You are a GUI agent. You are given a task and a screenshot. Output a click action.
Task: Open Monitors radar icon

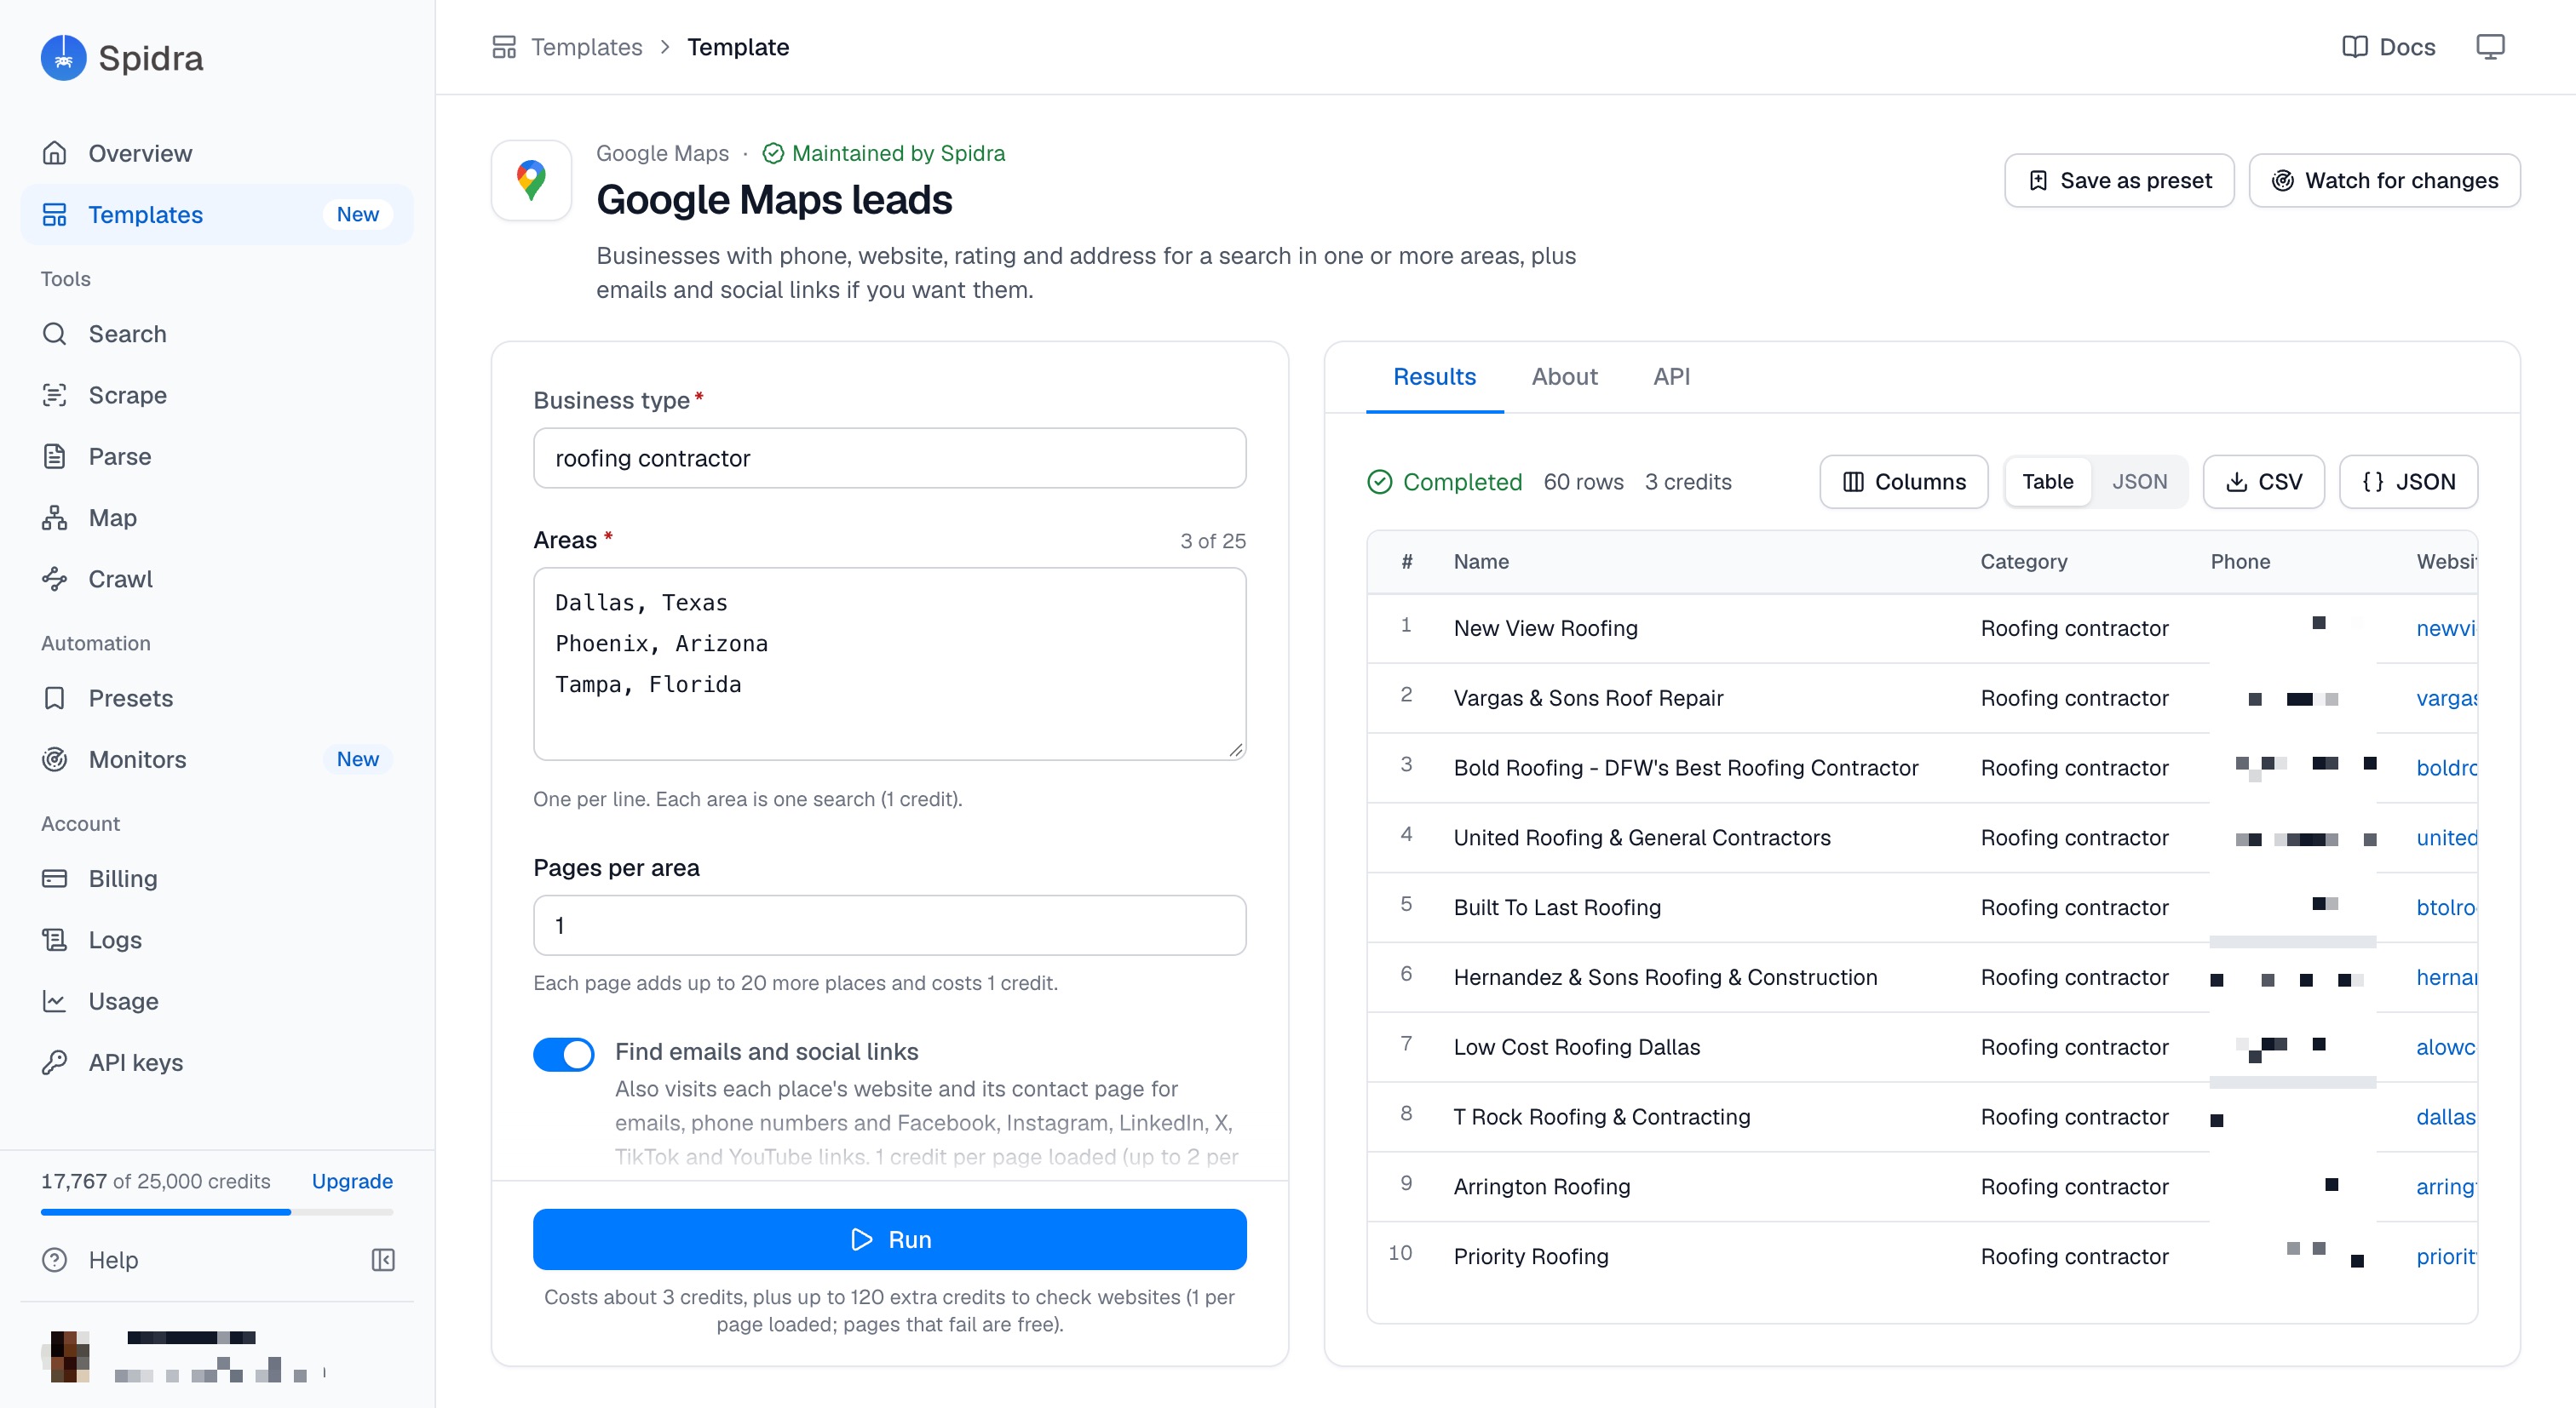click(55, 759)
